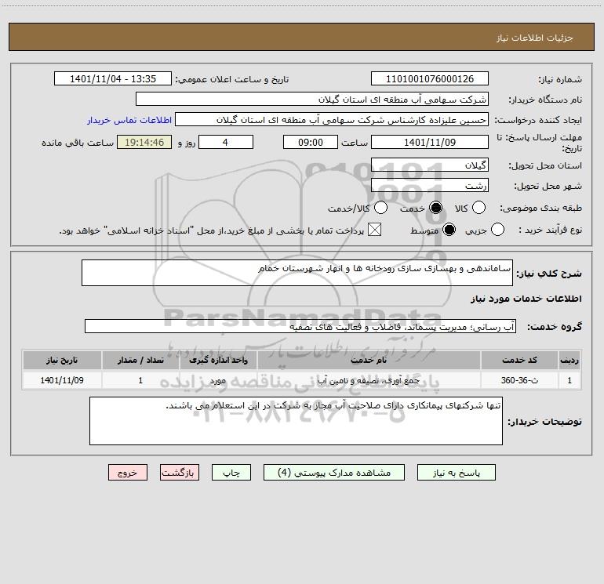This screenshot has width=604, height=584.
Task: Click the بازگشت back button
Action: tap(180, 473)
